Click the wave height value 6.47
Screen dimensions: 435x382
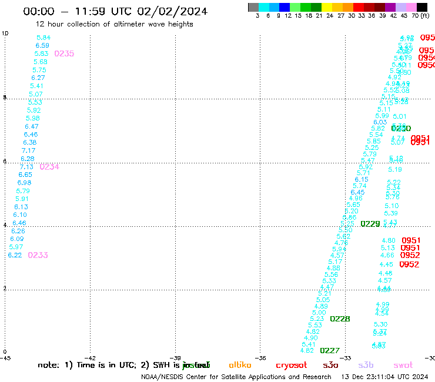[x=32, y=126]
